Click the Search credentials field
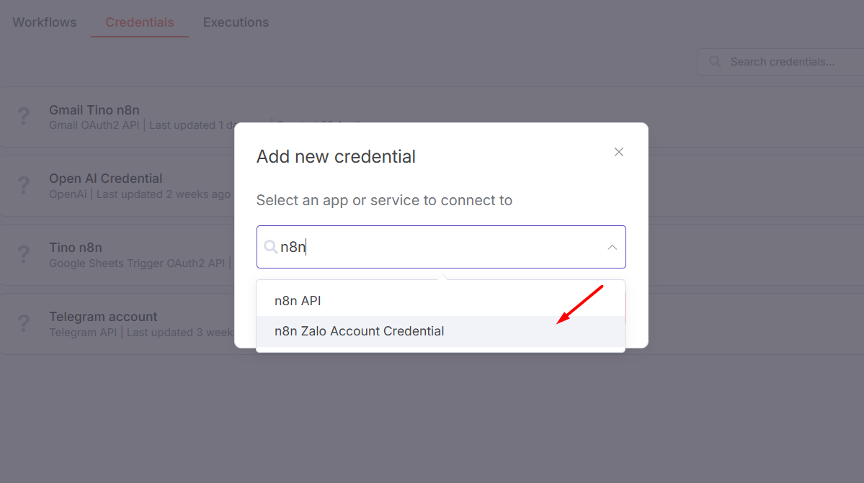The width and height of the screenshot is (864, 483). 781,62
